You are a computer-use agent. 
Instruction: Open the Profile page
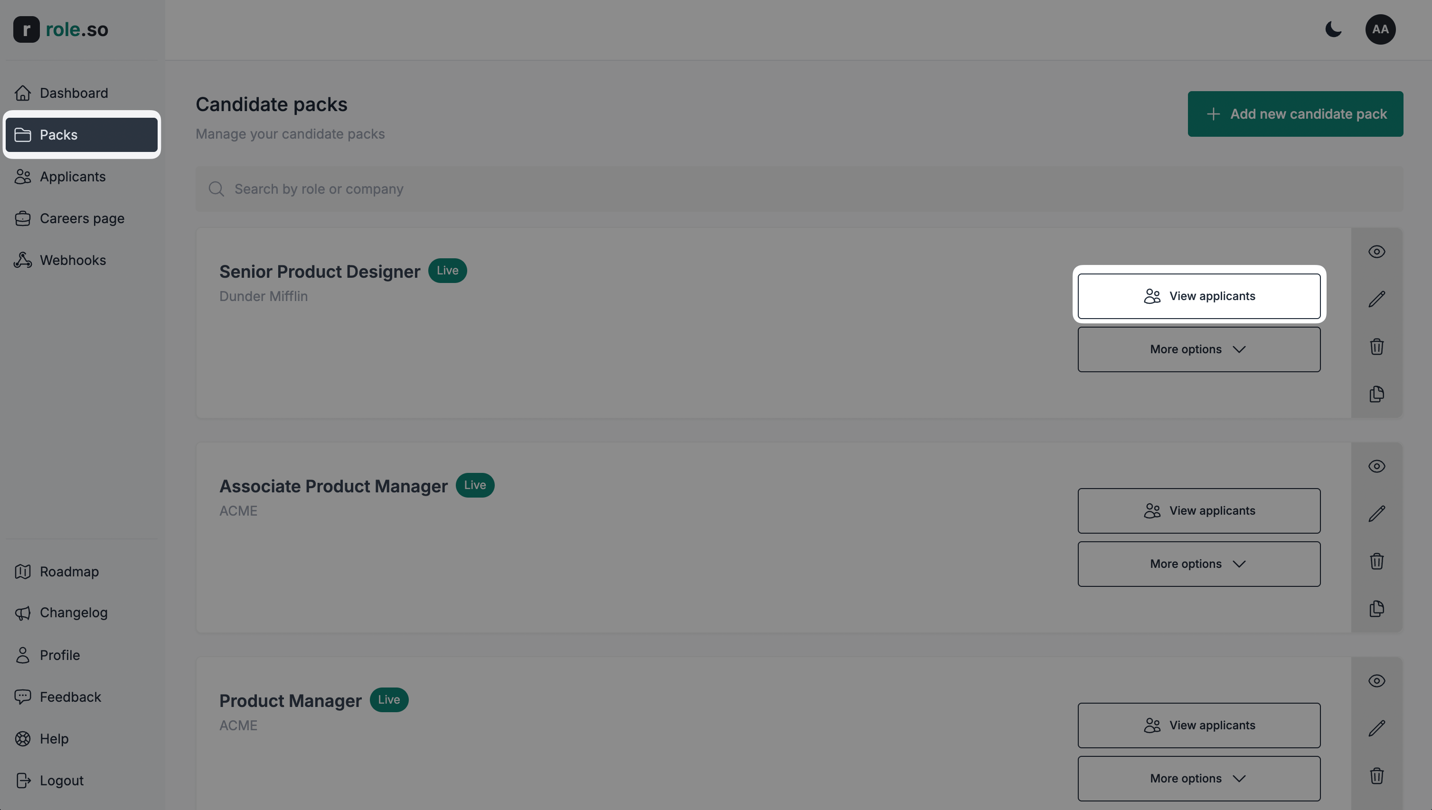click(x=59, y=655)
